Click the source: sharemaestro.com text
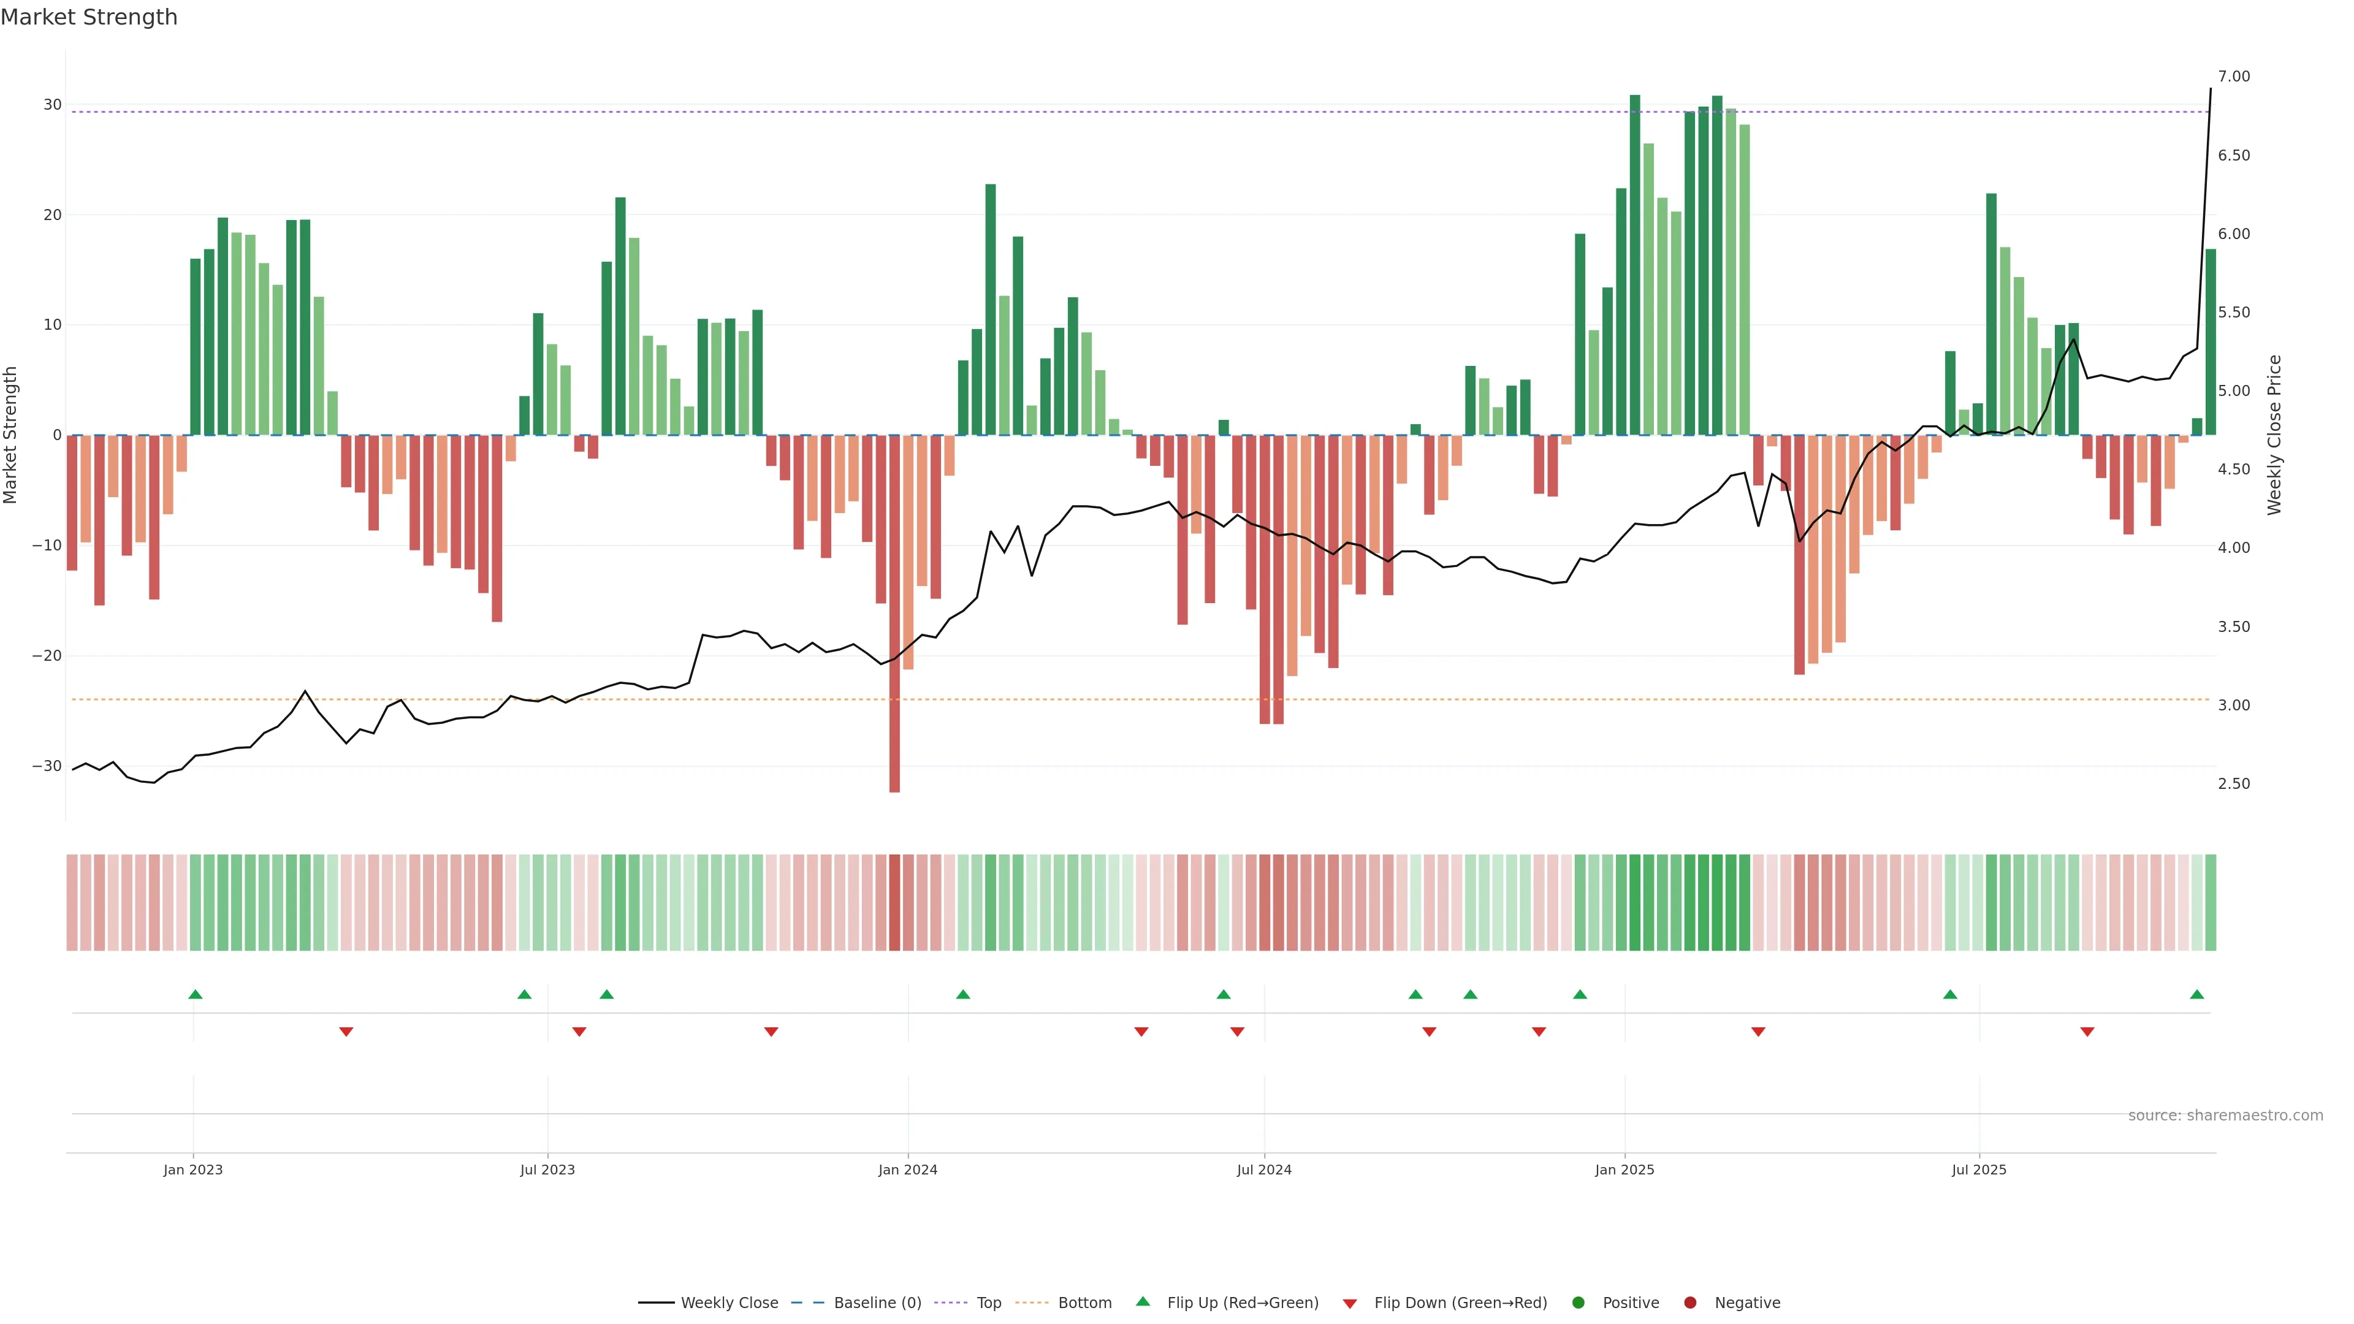 pos(2225,1115)
